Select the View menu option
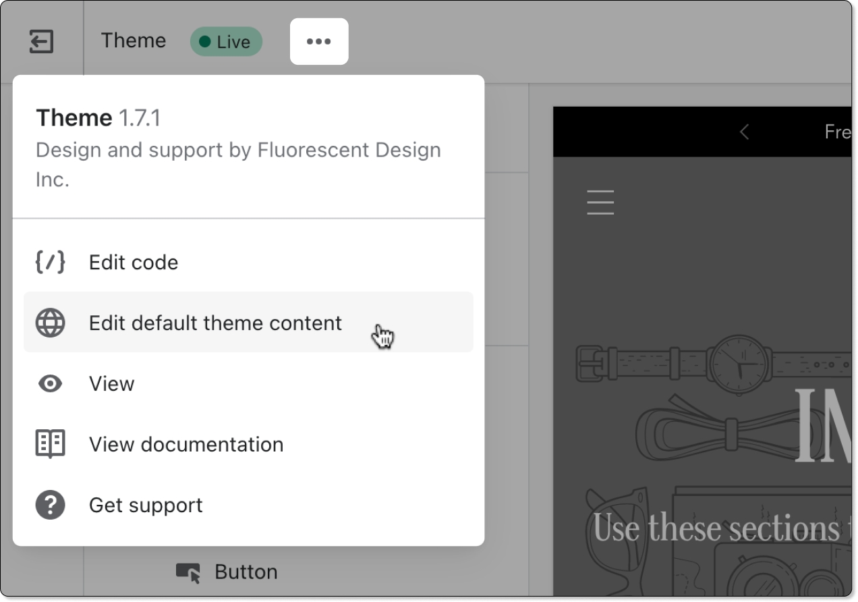The image size is (858, 602). tap(112, 384)
